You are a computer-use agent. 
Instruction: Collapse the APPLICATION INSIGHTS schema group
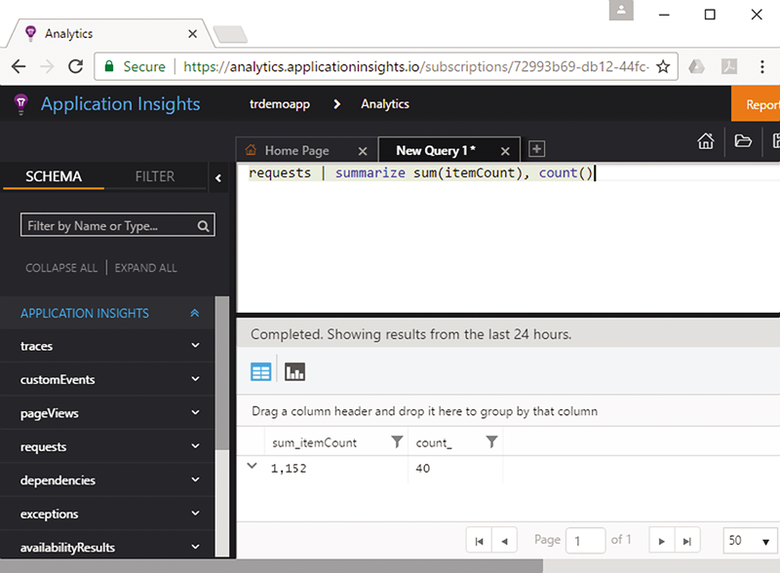[194, 313]
